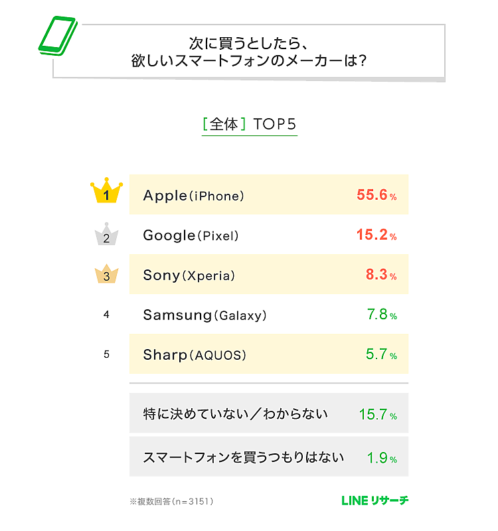Image resolution: width=498 pixels, height=531 pixels.
Task: Click the silver number 2 crown
Action: pos(106,236)
